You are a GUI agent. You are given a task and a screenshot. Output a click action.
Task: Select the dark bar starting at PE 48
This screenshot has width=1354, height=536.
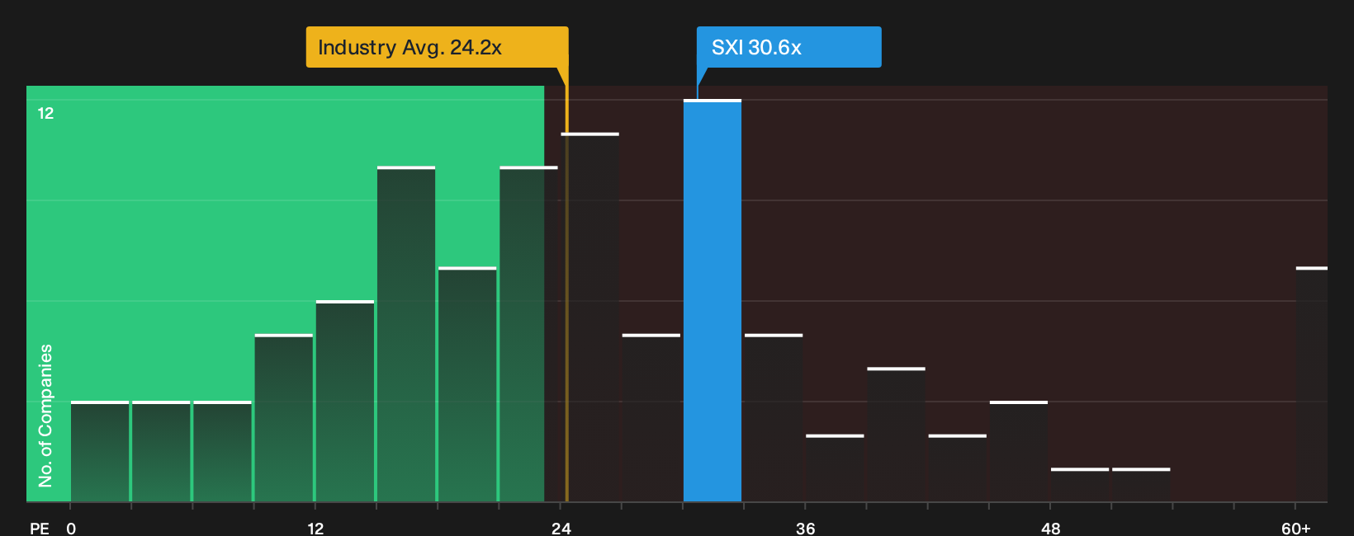click(1080, 485)
